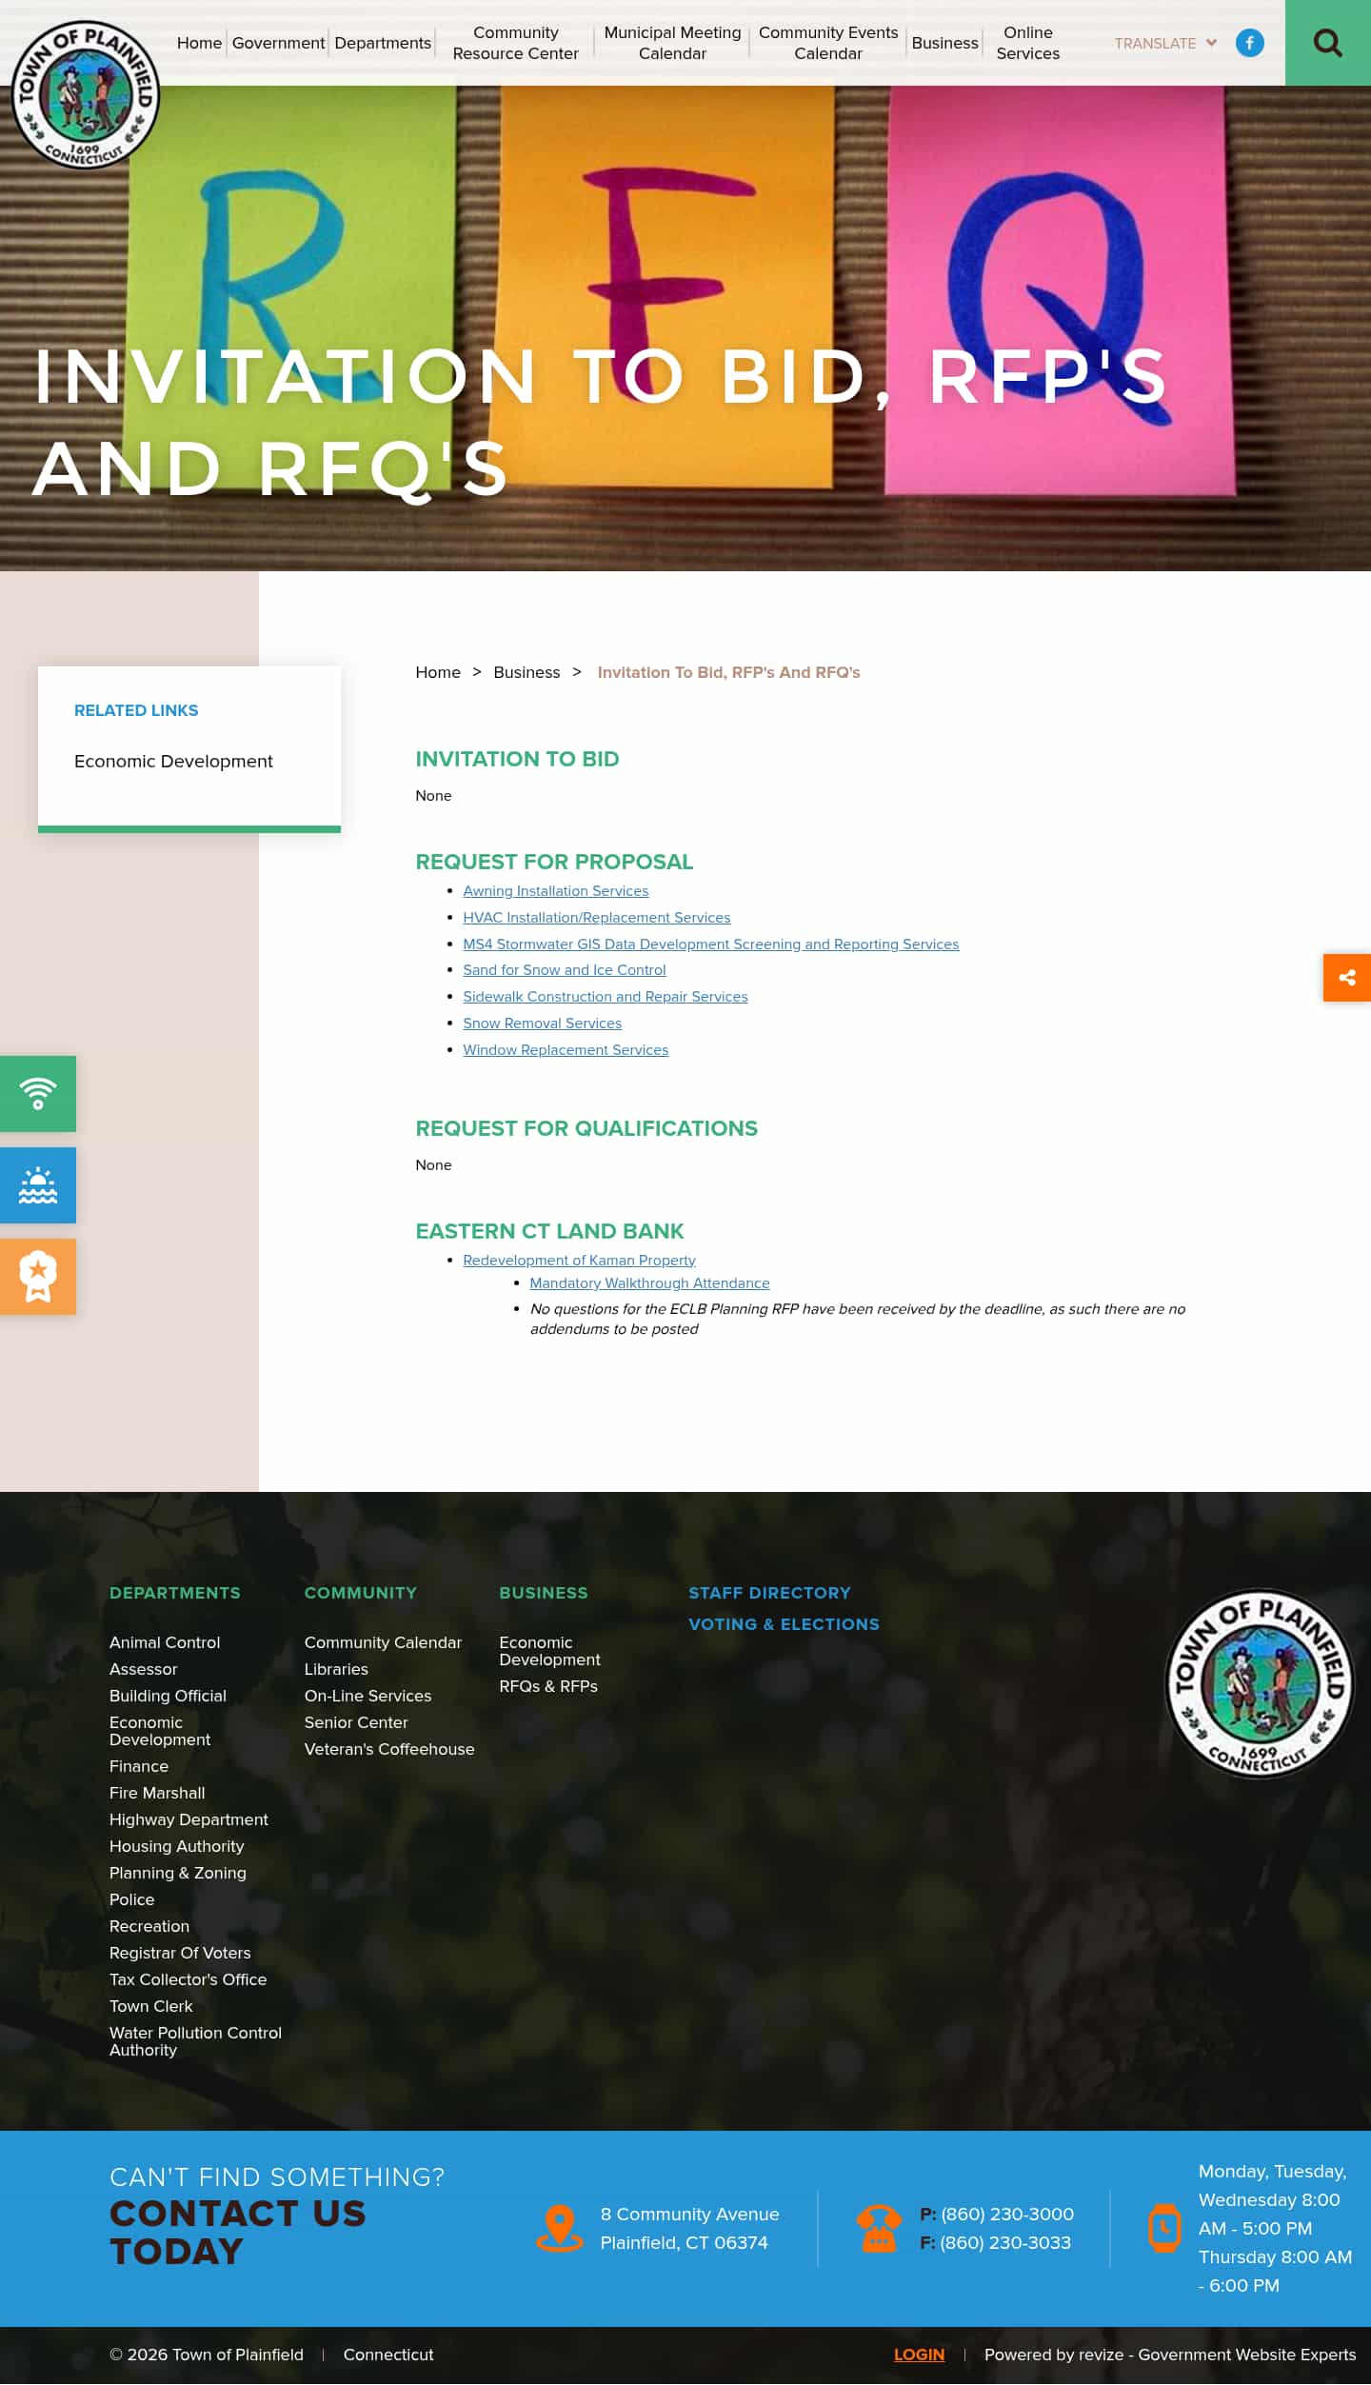Go to Animal Control footer link

[165, 1642]
